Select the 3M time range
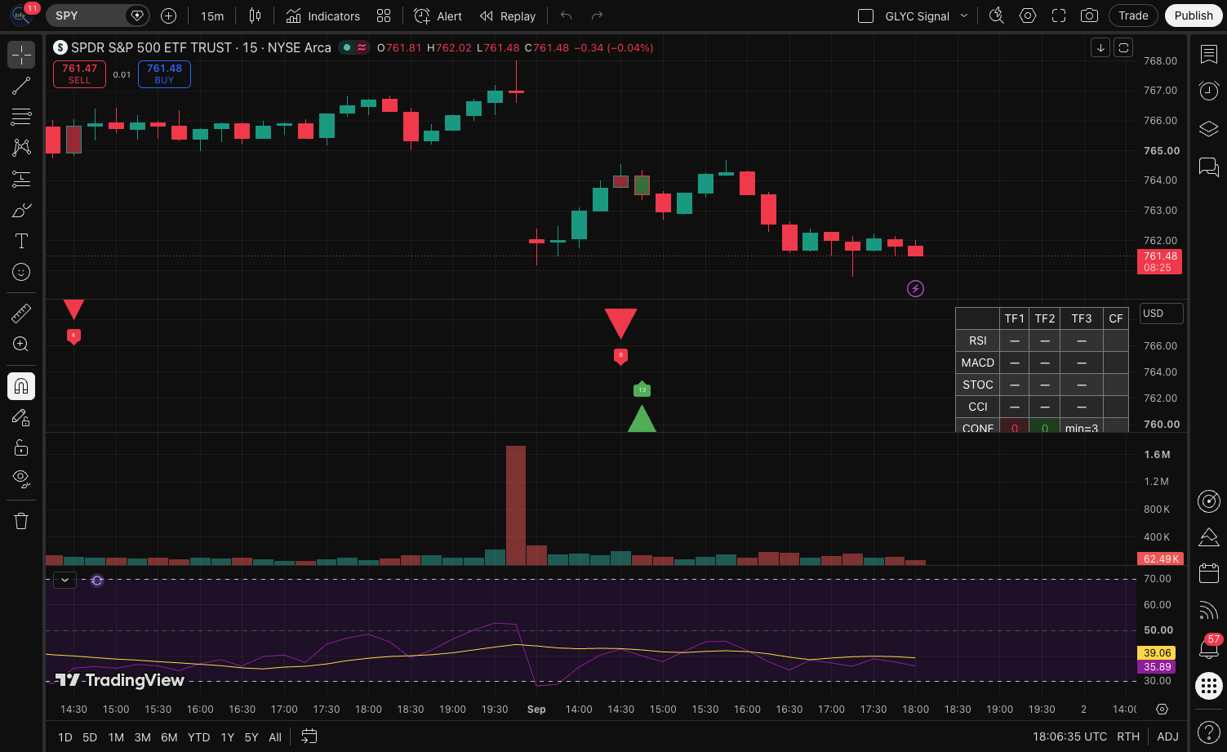Image resolution: width=1227 pixels, height=752 pixels. click(143, 737)
